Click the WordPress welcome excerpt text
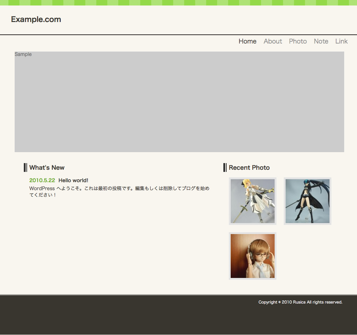This screenshot has width=357, height=335. pos(119,192)
